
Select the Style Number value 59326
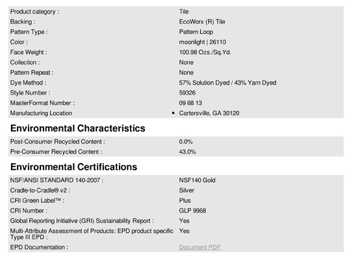tap(187, 93)
